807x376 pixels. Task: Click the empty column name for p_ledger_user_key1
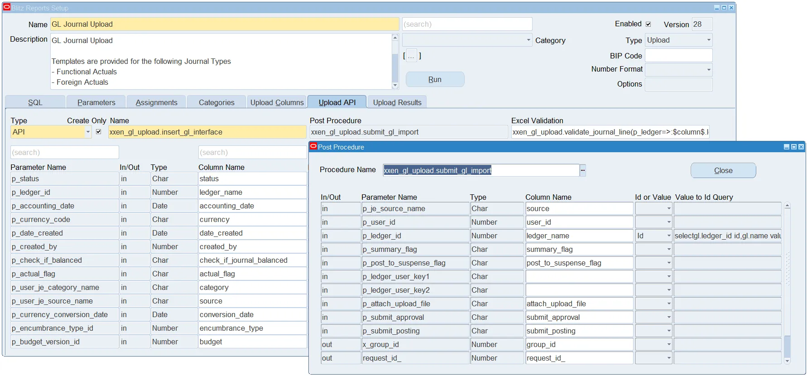(579, 276)
